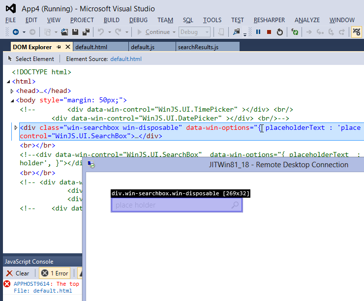Expand the win-searchbox div node
The width and height of the screenshot is (364, 301).
pyautogui.click(x=16, y=128)
